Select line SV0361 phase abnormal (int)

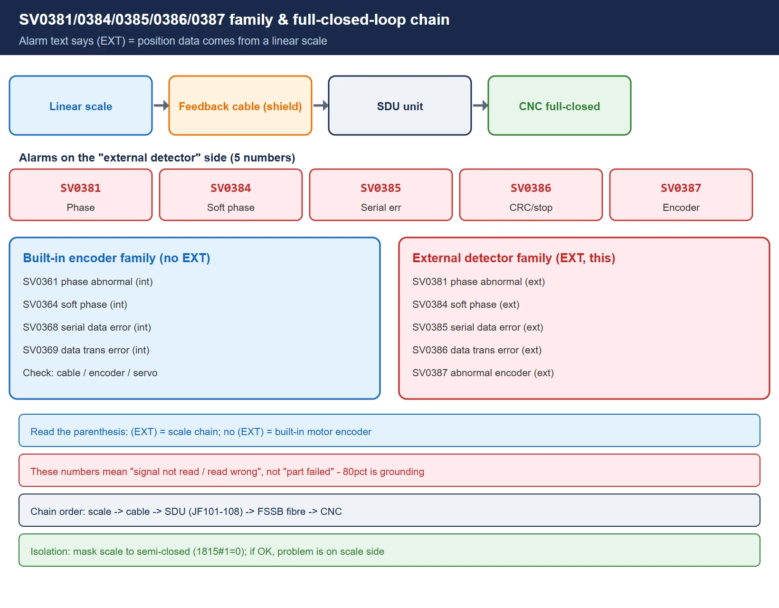(x=88, y=282)
